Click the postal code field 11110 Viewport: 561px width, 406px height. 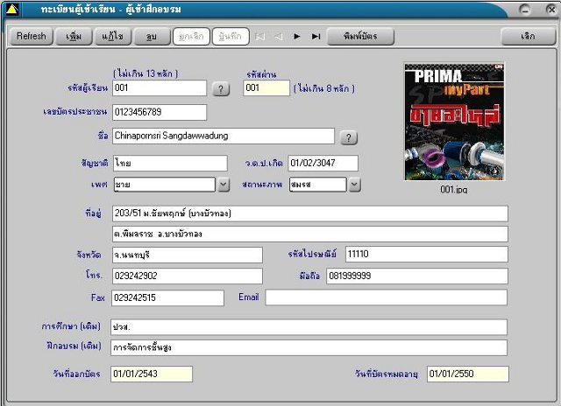point(427,255)
